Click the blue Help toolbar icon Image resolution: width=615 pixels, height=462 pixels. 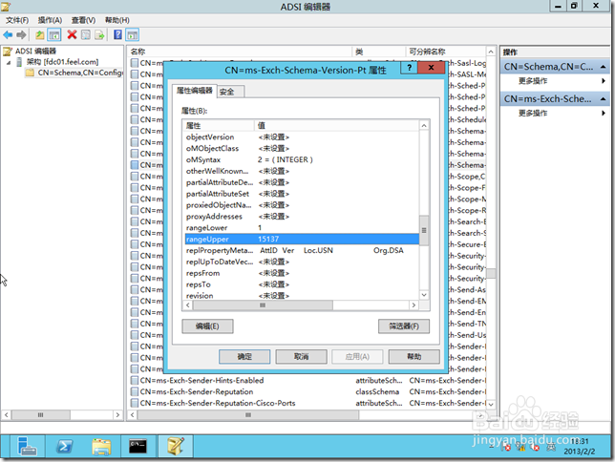pos(117,35)
